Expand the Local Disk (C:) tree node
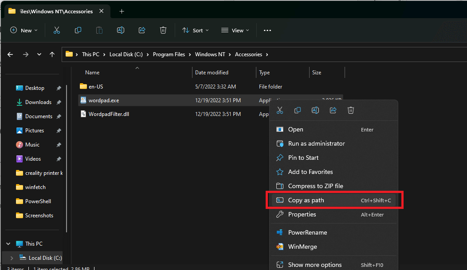 (x=12, y=258)
